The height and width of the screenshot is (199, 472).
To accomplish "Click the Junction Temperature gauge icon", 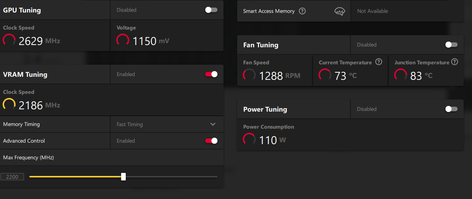I will tap(400, 75).
